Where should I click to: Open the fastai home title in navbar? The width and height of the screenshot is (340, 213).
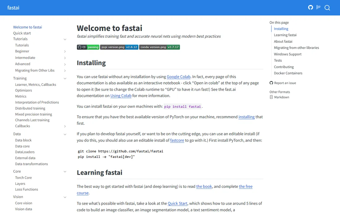point(13,8)
